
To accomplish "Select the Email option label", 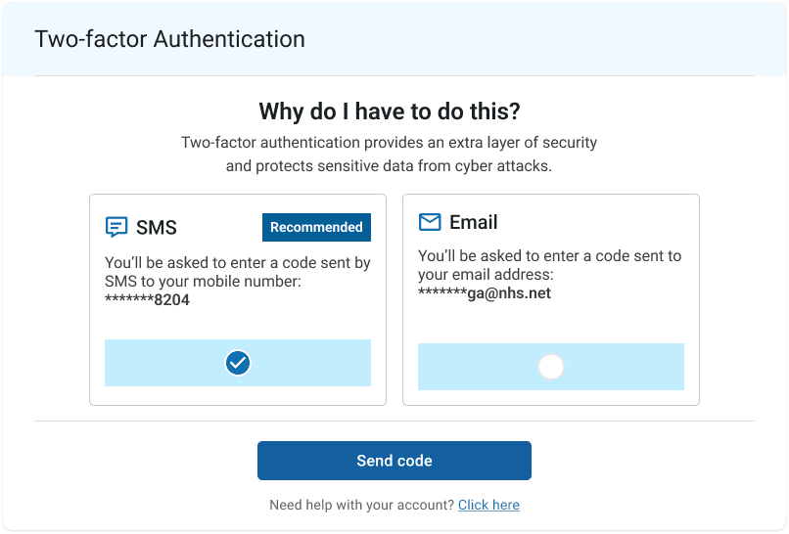I will pyautogui.click(x=474, y=222).
